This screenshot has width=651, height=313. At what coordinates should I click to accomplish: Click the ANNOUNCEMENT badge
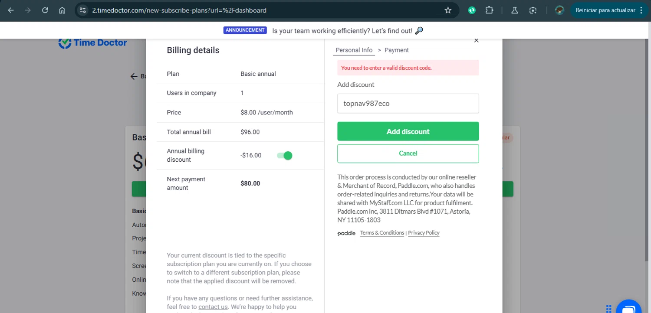pos(245,30)
